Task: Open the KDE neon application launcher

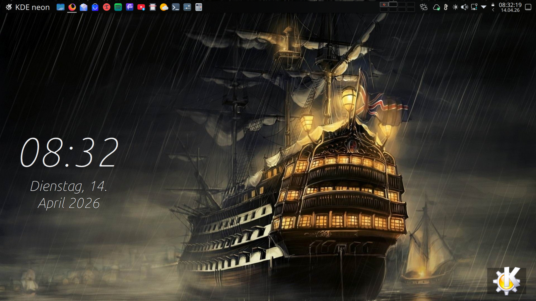Action: [27, 7]
